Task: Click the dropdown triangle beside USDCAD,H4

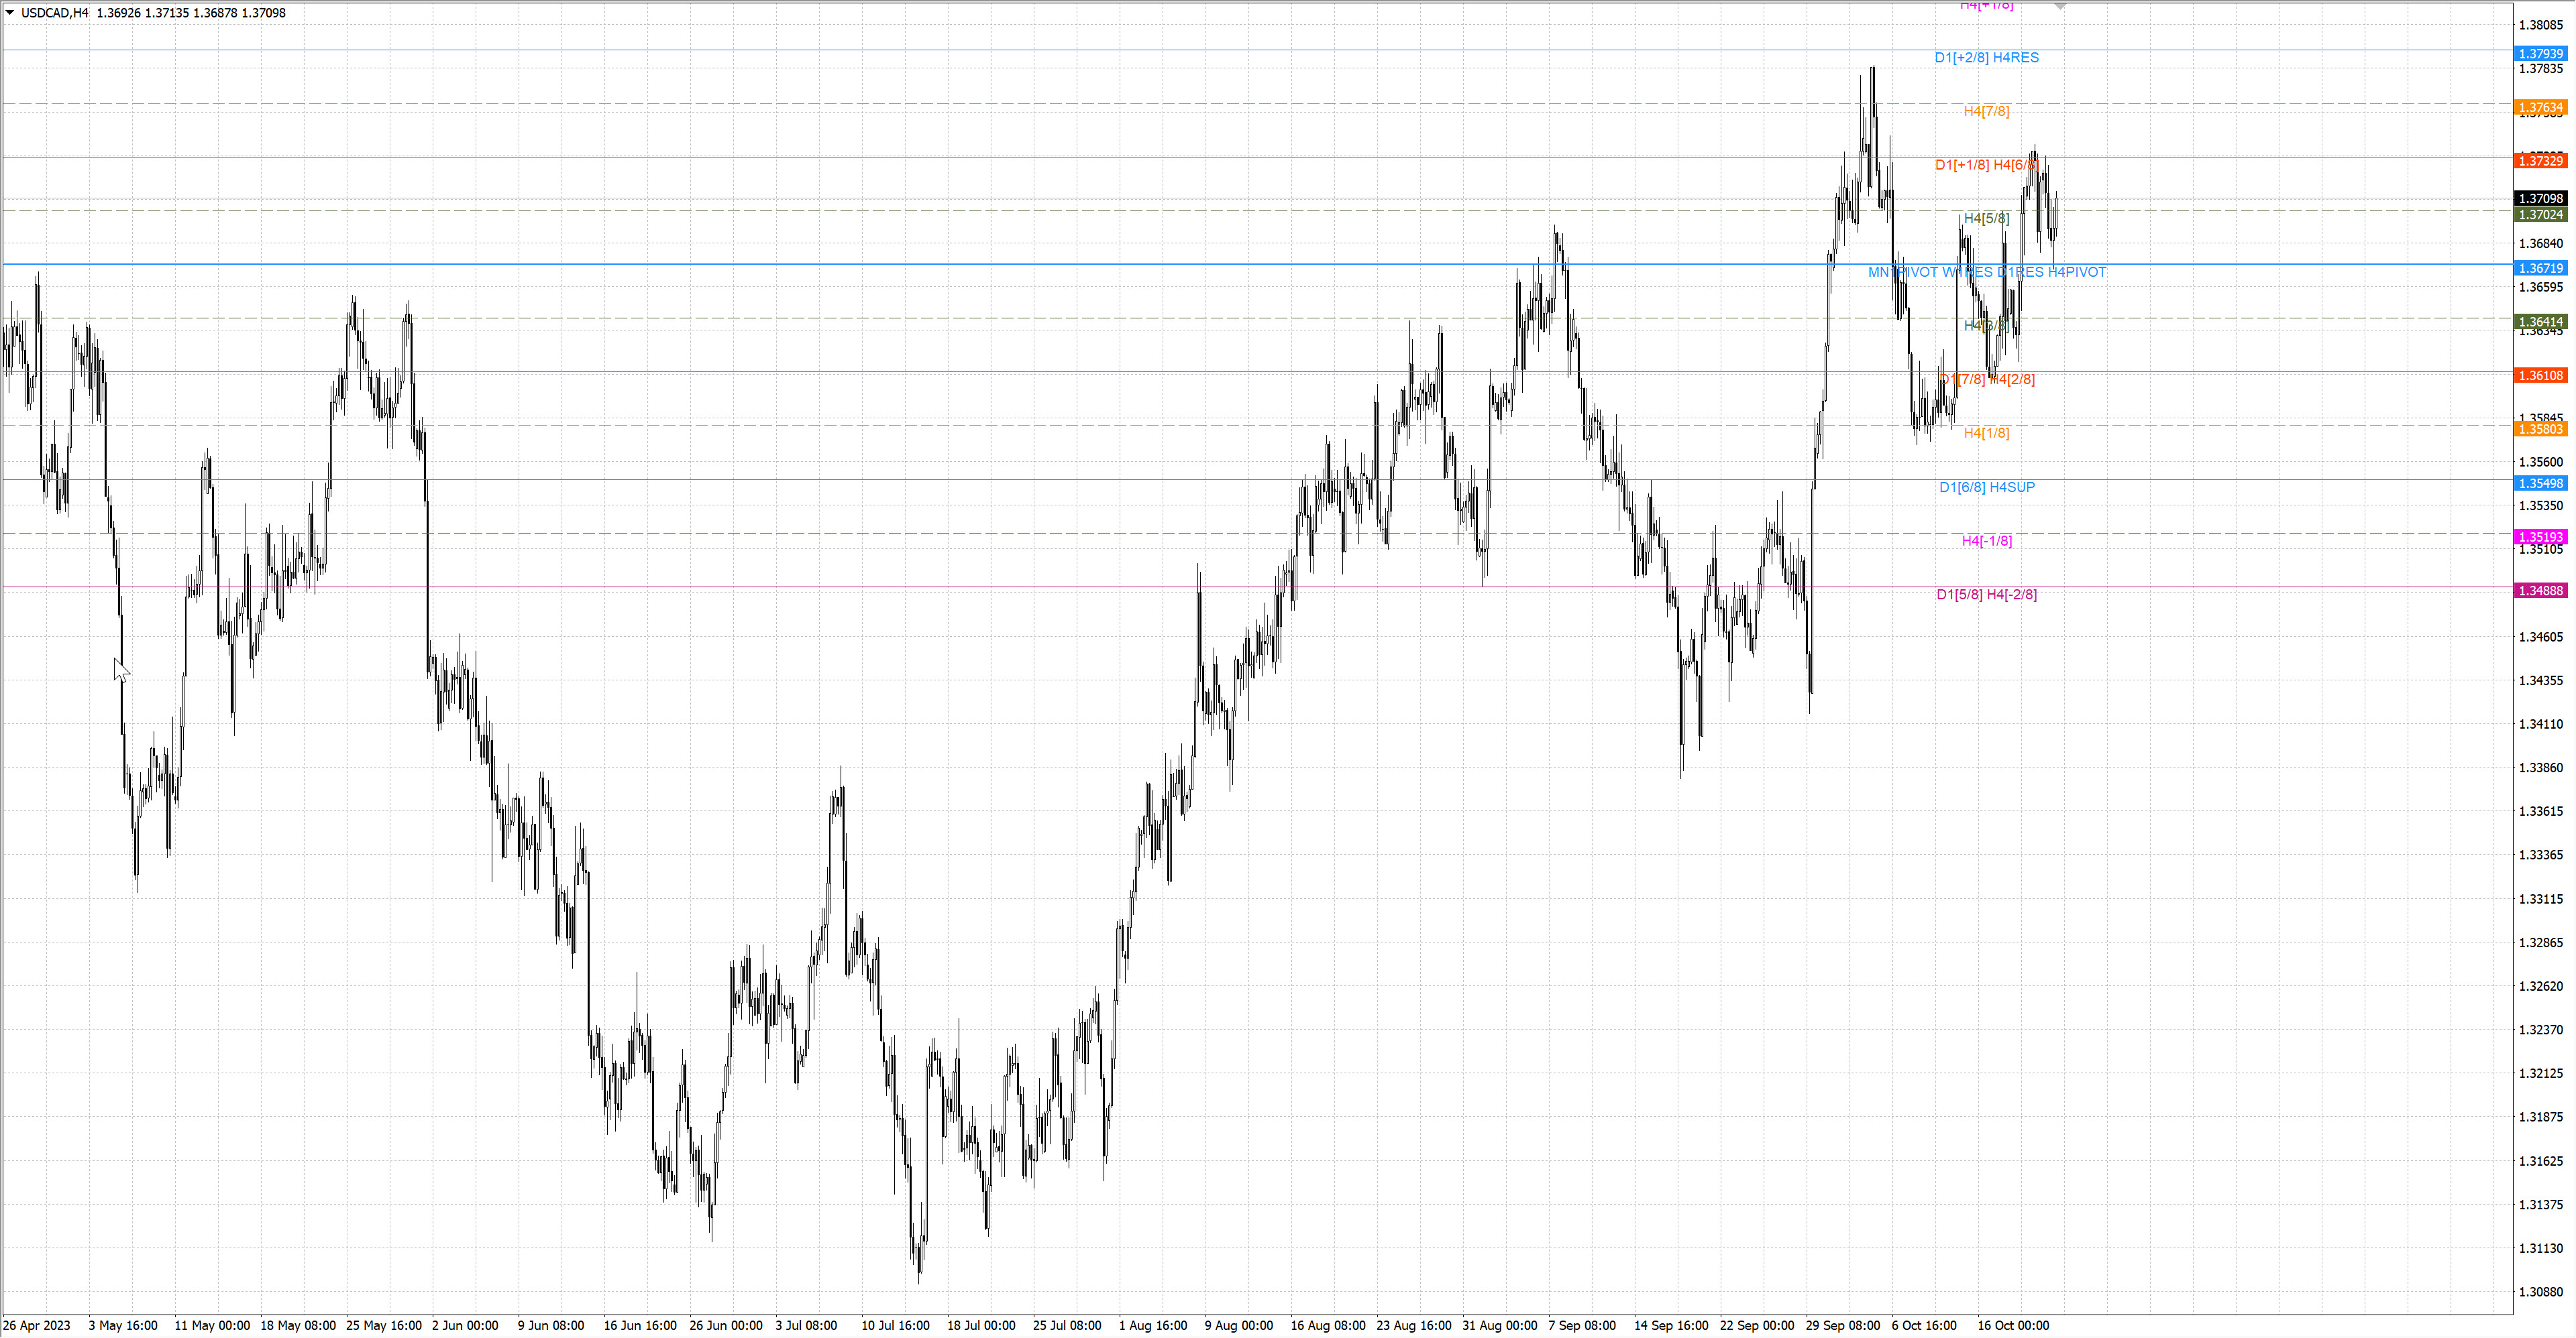Action: (x=10, y=13)
